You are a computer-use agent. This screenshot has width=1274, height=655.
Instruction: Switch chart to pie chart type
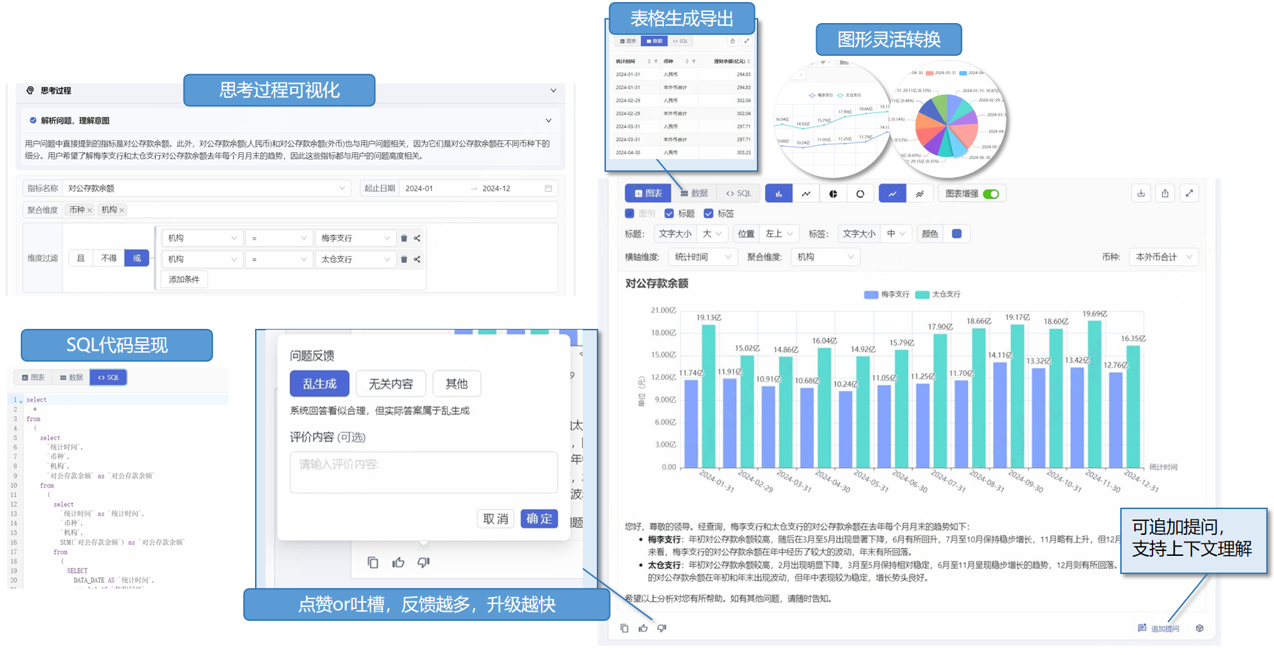pyautogui.click(x=833, y=194)
